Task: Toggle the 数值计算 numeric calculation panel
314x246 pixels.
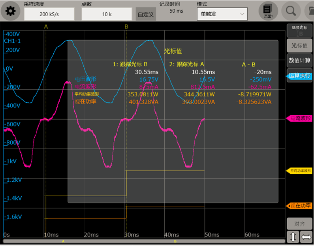Action: (299, 61)
